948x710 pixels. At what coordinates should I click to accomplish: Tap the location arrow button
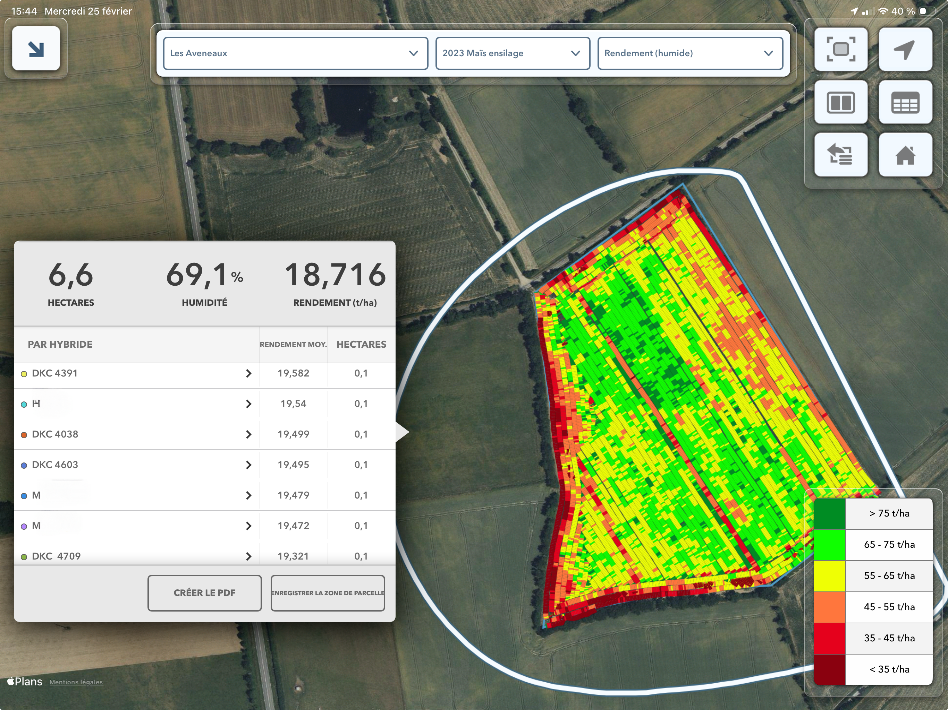pos(905,49)
